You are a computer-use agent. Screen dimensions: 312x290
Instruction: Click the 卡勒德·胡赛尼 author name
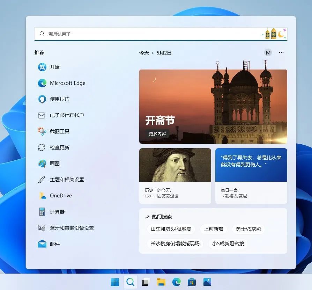(x=234, y=196)
